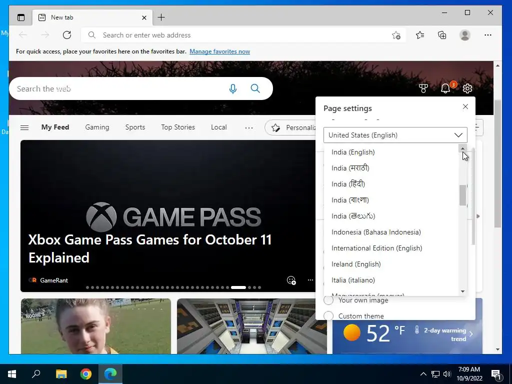Viewport: 512px width, 384px height.
Task: Open the network icon in the system tray
Action: tap(435, 374)
